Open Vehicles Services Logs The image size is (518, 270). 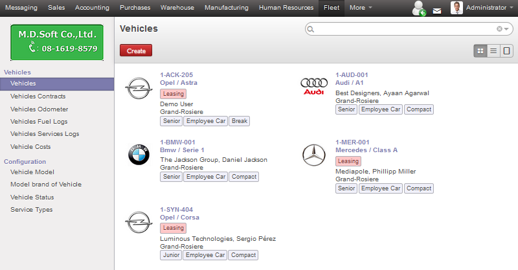[x=45, y=134]
